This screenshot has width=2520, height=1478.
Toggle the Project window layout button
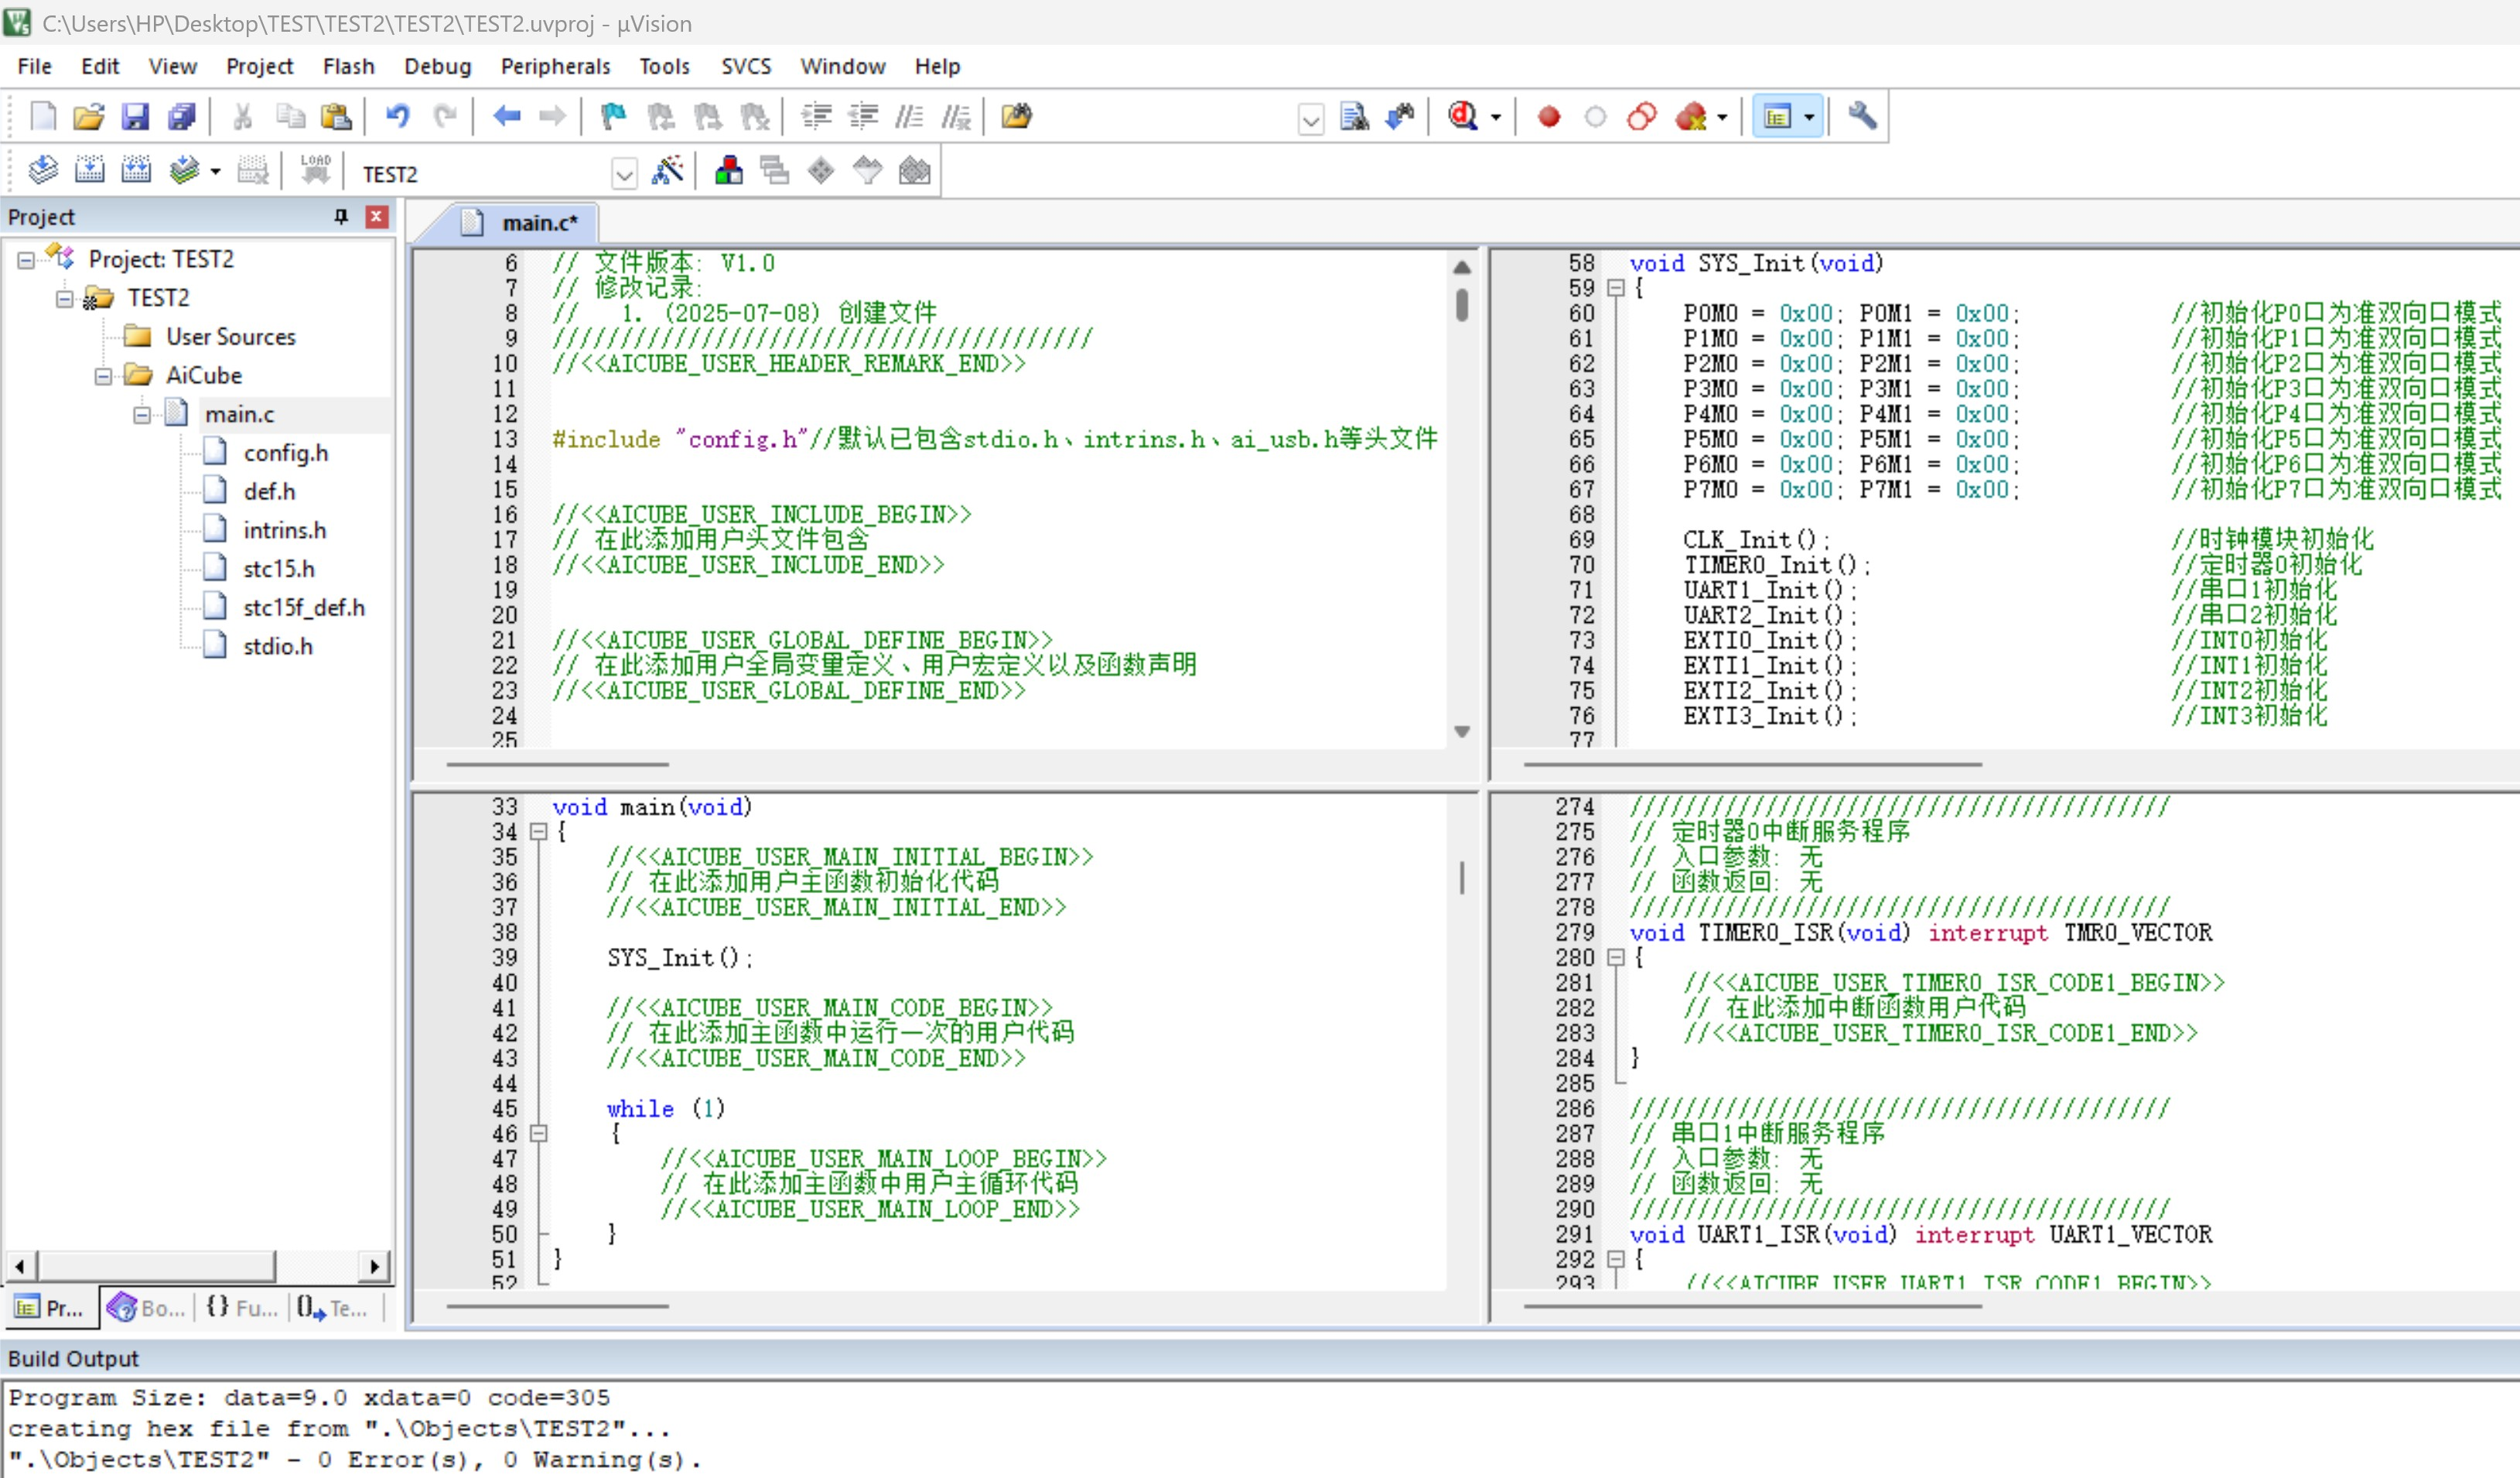pyautogui.click(x=1777, y=117)
